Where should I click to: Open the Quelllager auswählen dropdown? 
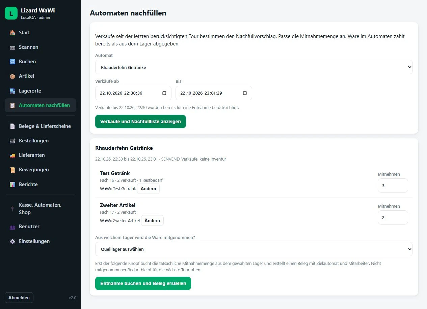click(x=254, y=249)
